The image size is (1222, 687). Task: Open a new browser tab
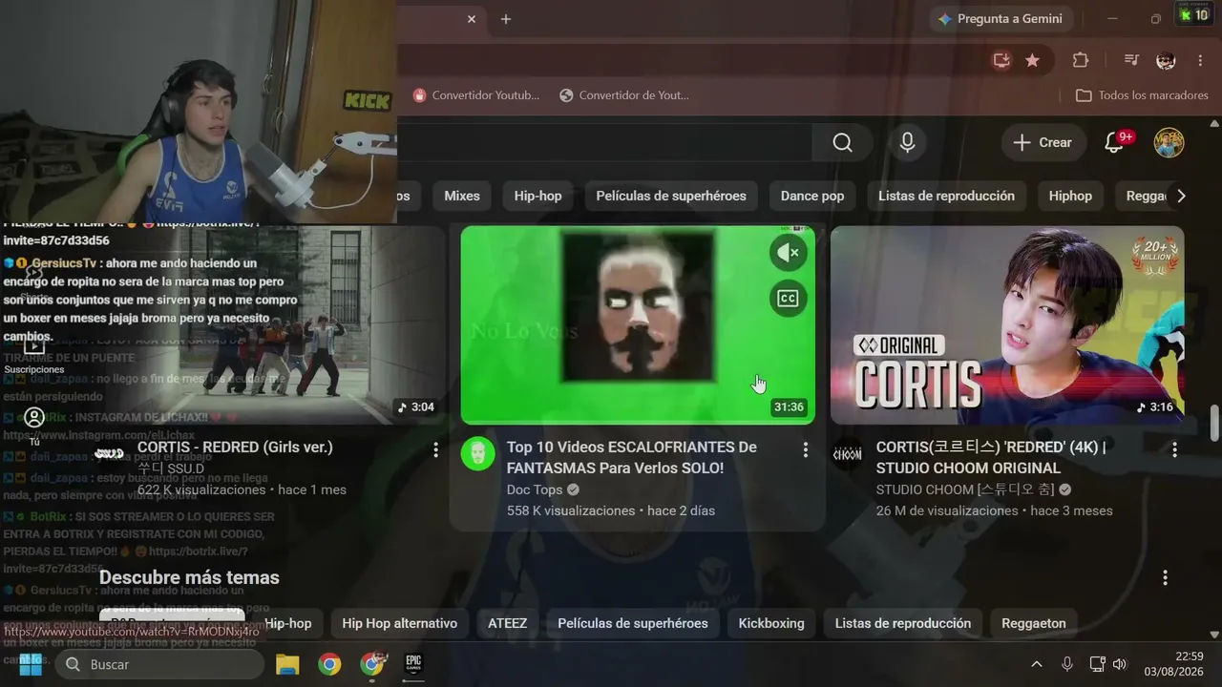click(x=506, y=19)
